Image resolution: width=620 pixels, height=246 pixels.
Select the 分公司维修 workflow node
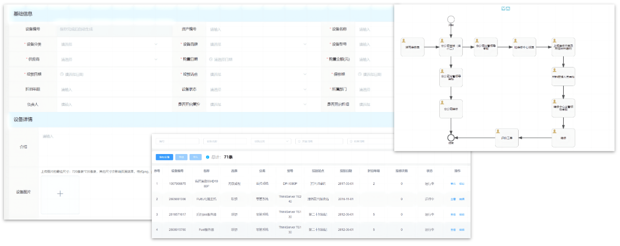click(x=451, y=109)
